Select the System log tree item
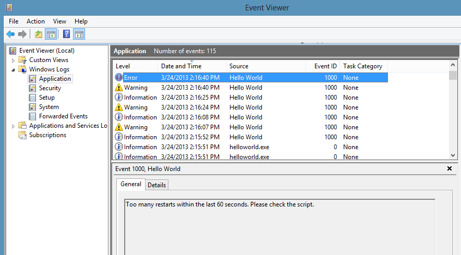 [49, 107]
